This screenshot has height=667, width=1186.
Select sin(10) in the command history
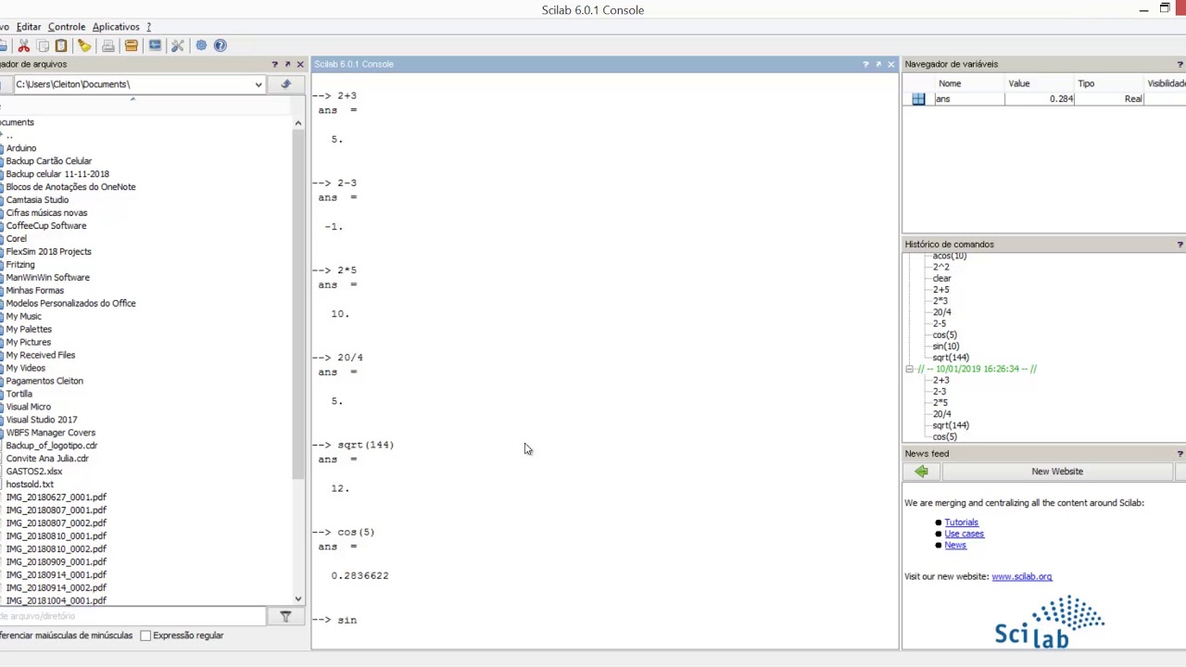(x=946, y=346)
